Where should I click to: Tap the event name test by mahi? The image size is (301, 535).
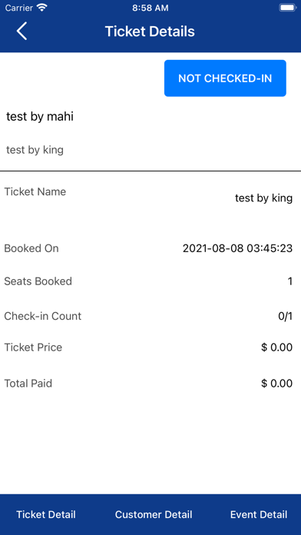tap(40, 117)
